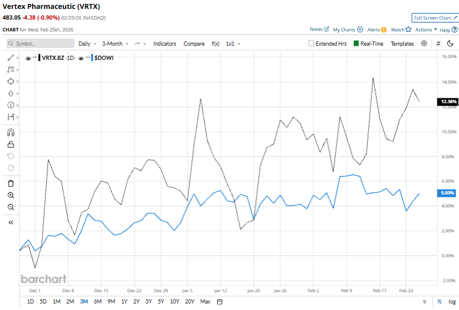This screenshot has height=310, width=459.
Task: Expand bottom options double chevron down
Action: [x=425, y=302]
